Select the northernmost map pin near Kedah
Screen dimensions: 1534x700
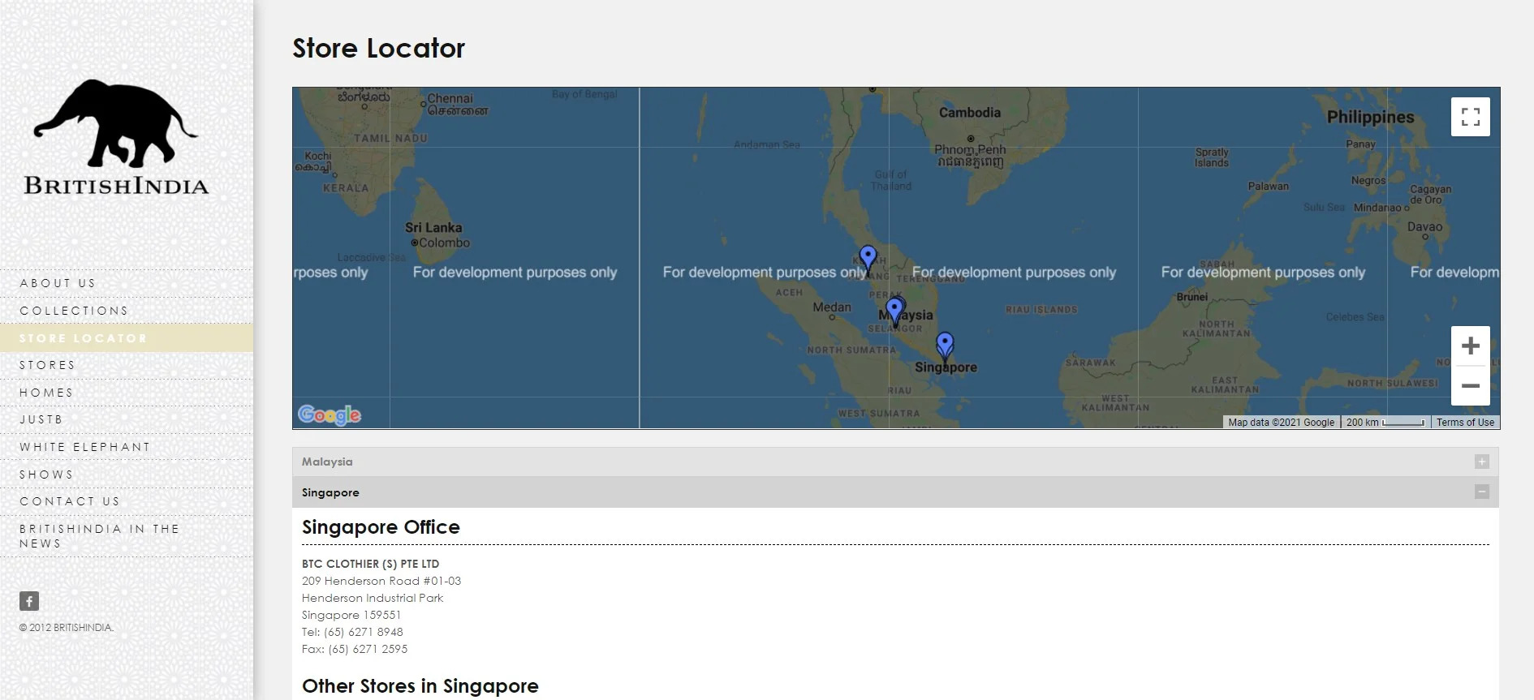click(868, 260)
